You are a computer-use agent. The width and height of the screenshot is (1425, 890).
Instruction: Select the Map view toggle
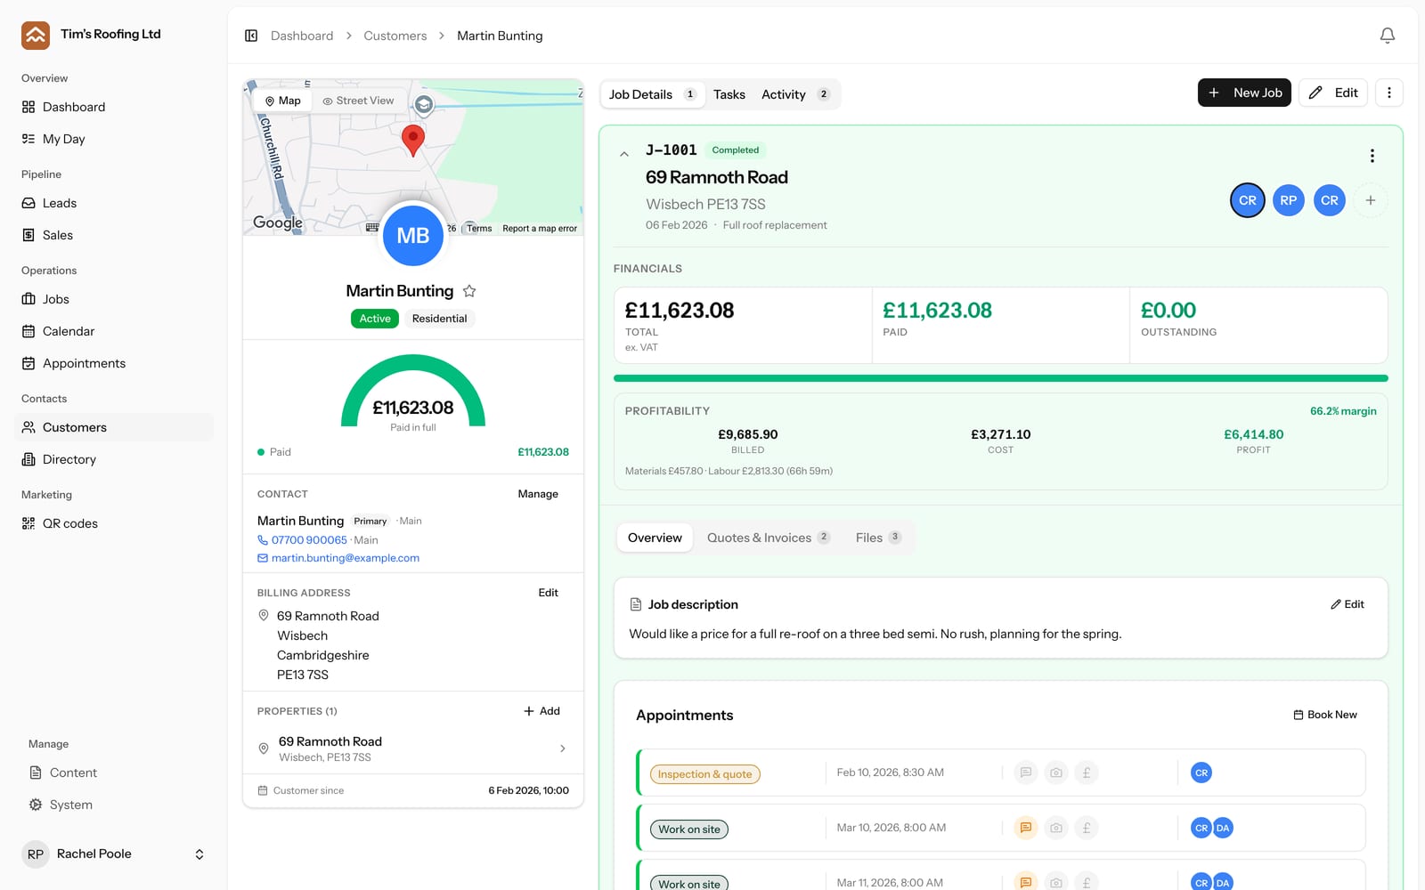283,101
